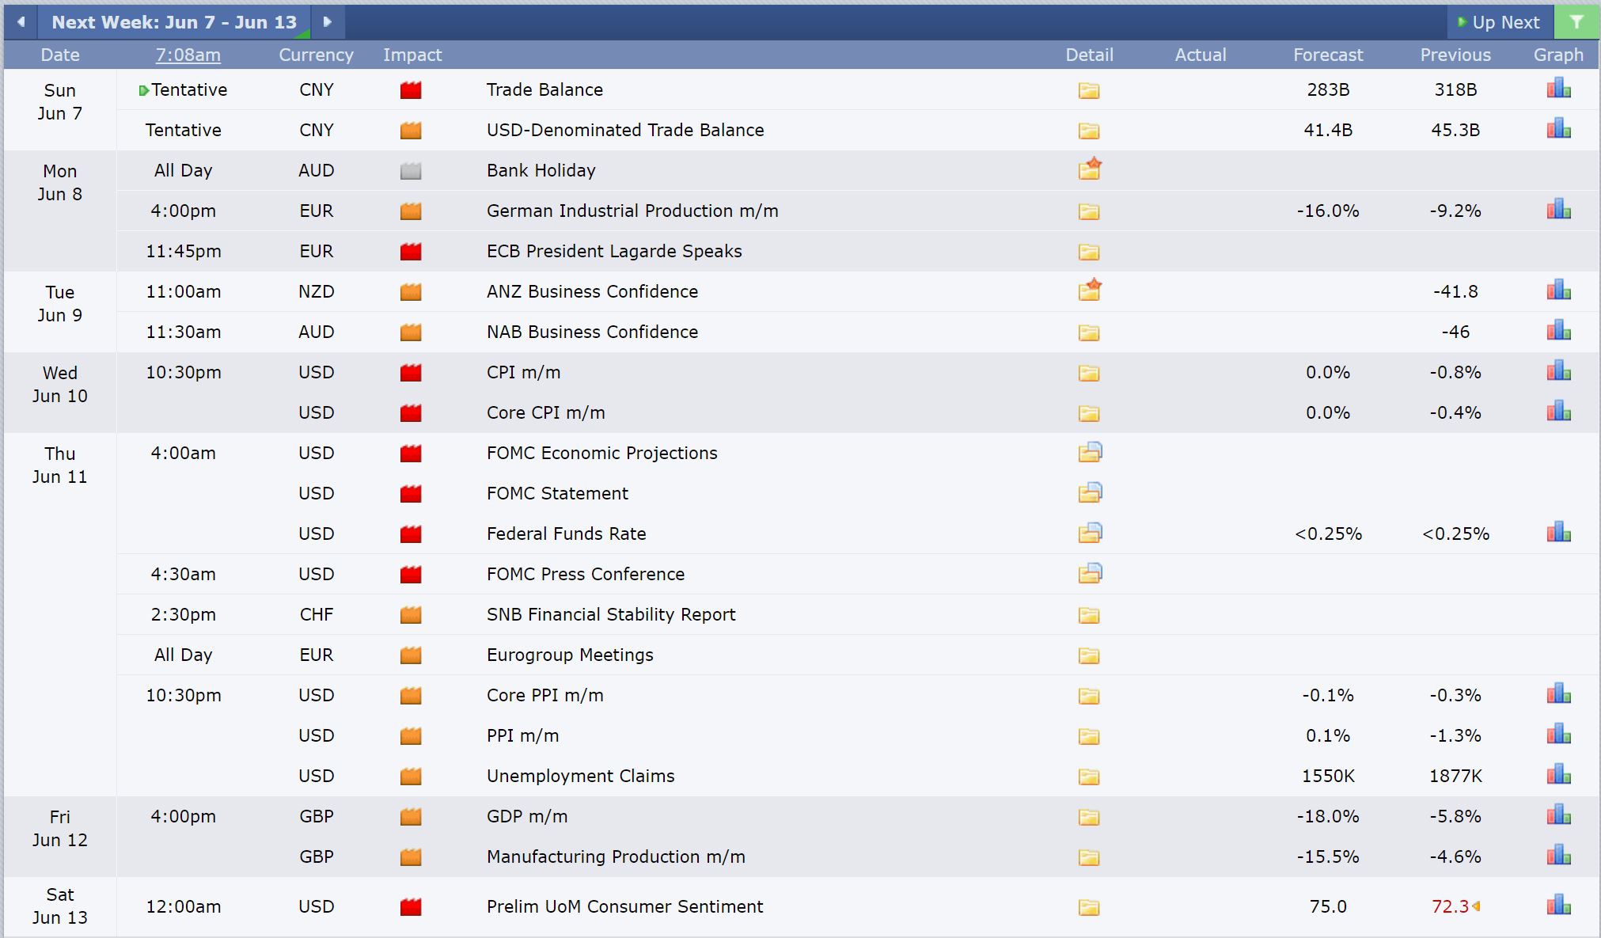The width and height of the screenshot is (1601, 938).
Task: Click the -16.0% forecast for German Industrial Production
Action: pos(1328,211)
